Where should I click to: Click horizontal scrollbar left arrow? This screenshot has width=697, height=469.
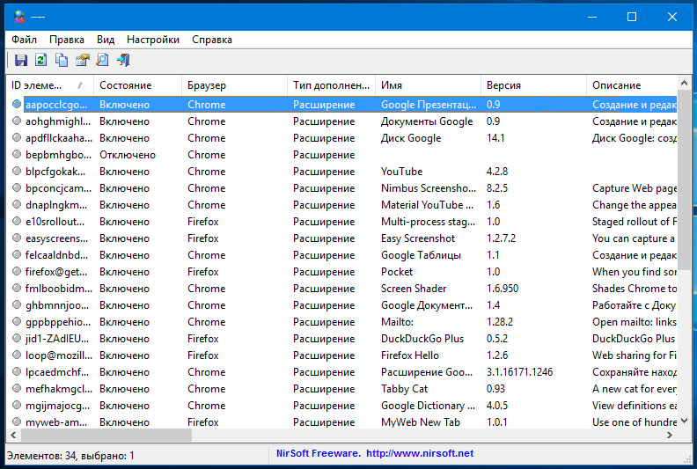point(13,436)
